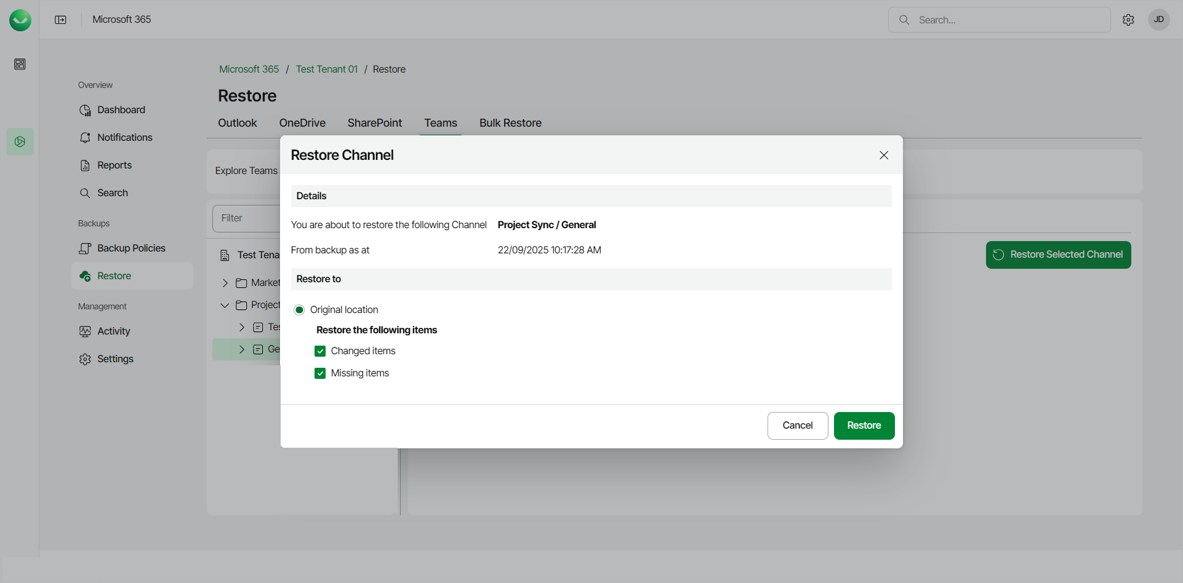This screenshot has width=1183, height=583.
Task: Expand the selected General channel node
Action: [x=242, y=349]
